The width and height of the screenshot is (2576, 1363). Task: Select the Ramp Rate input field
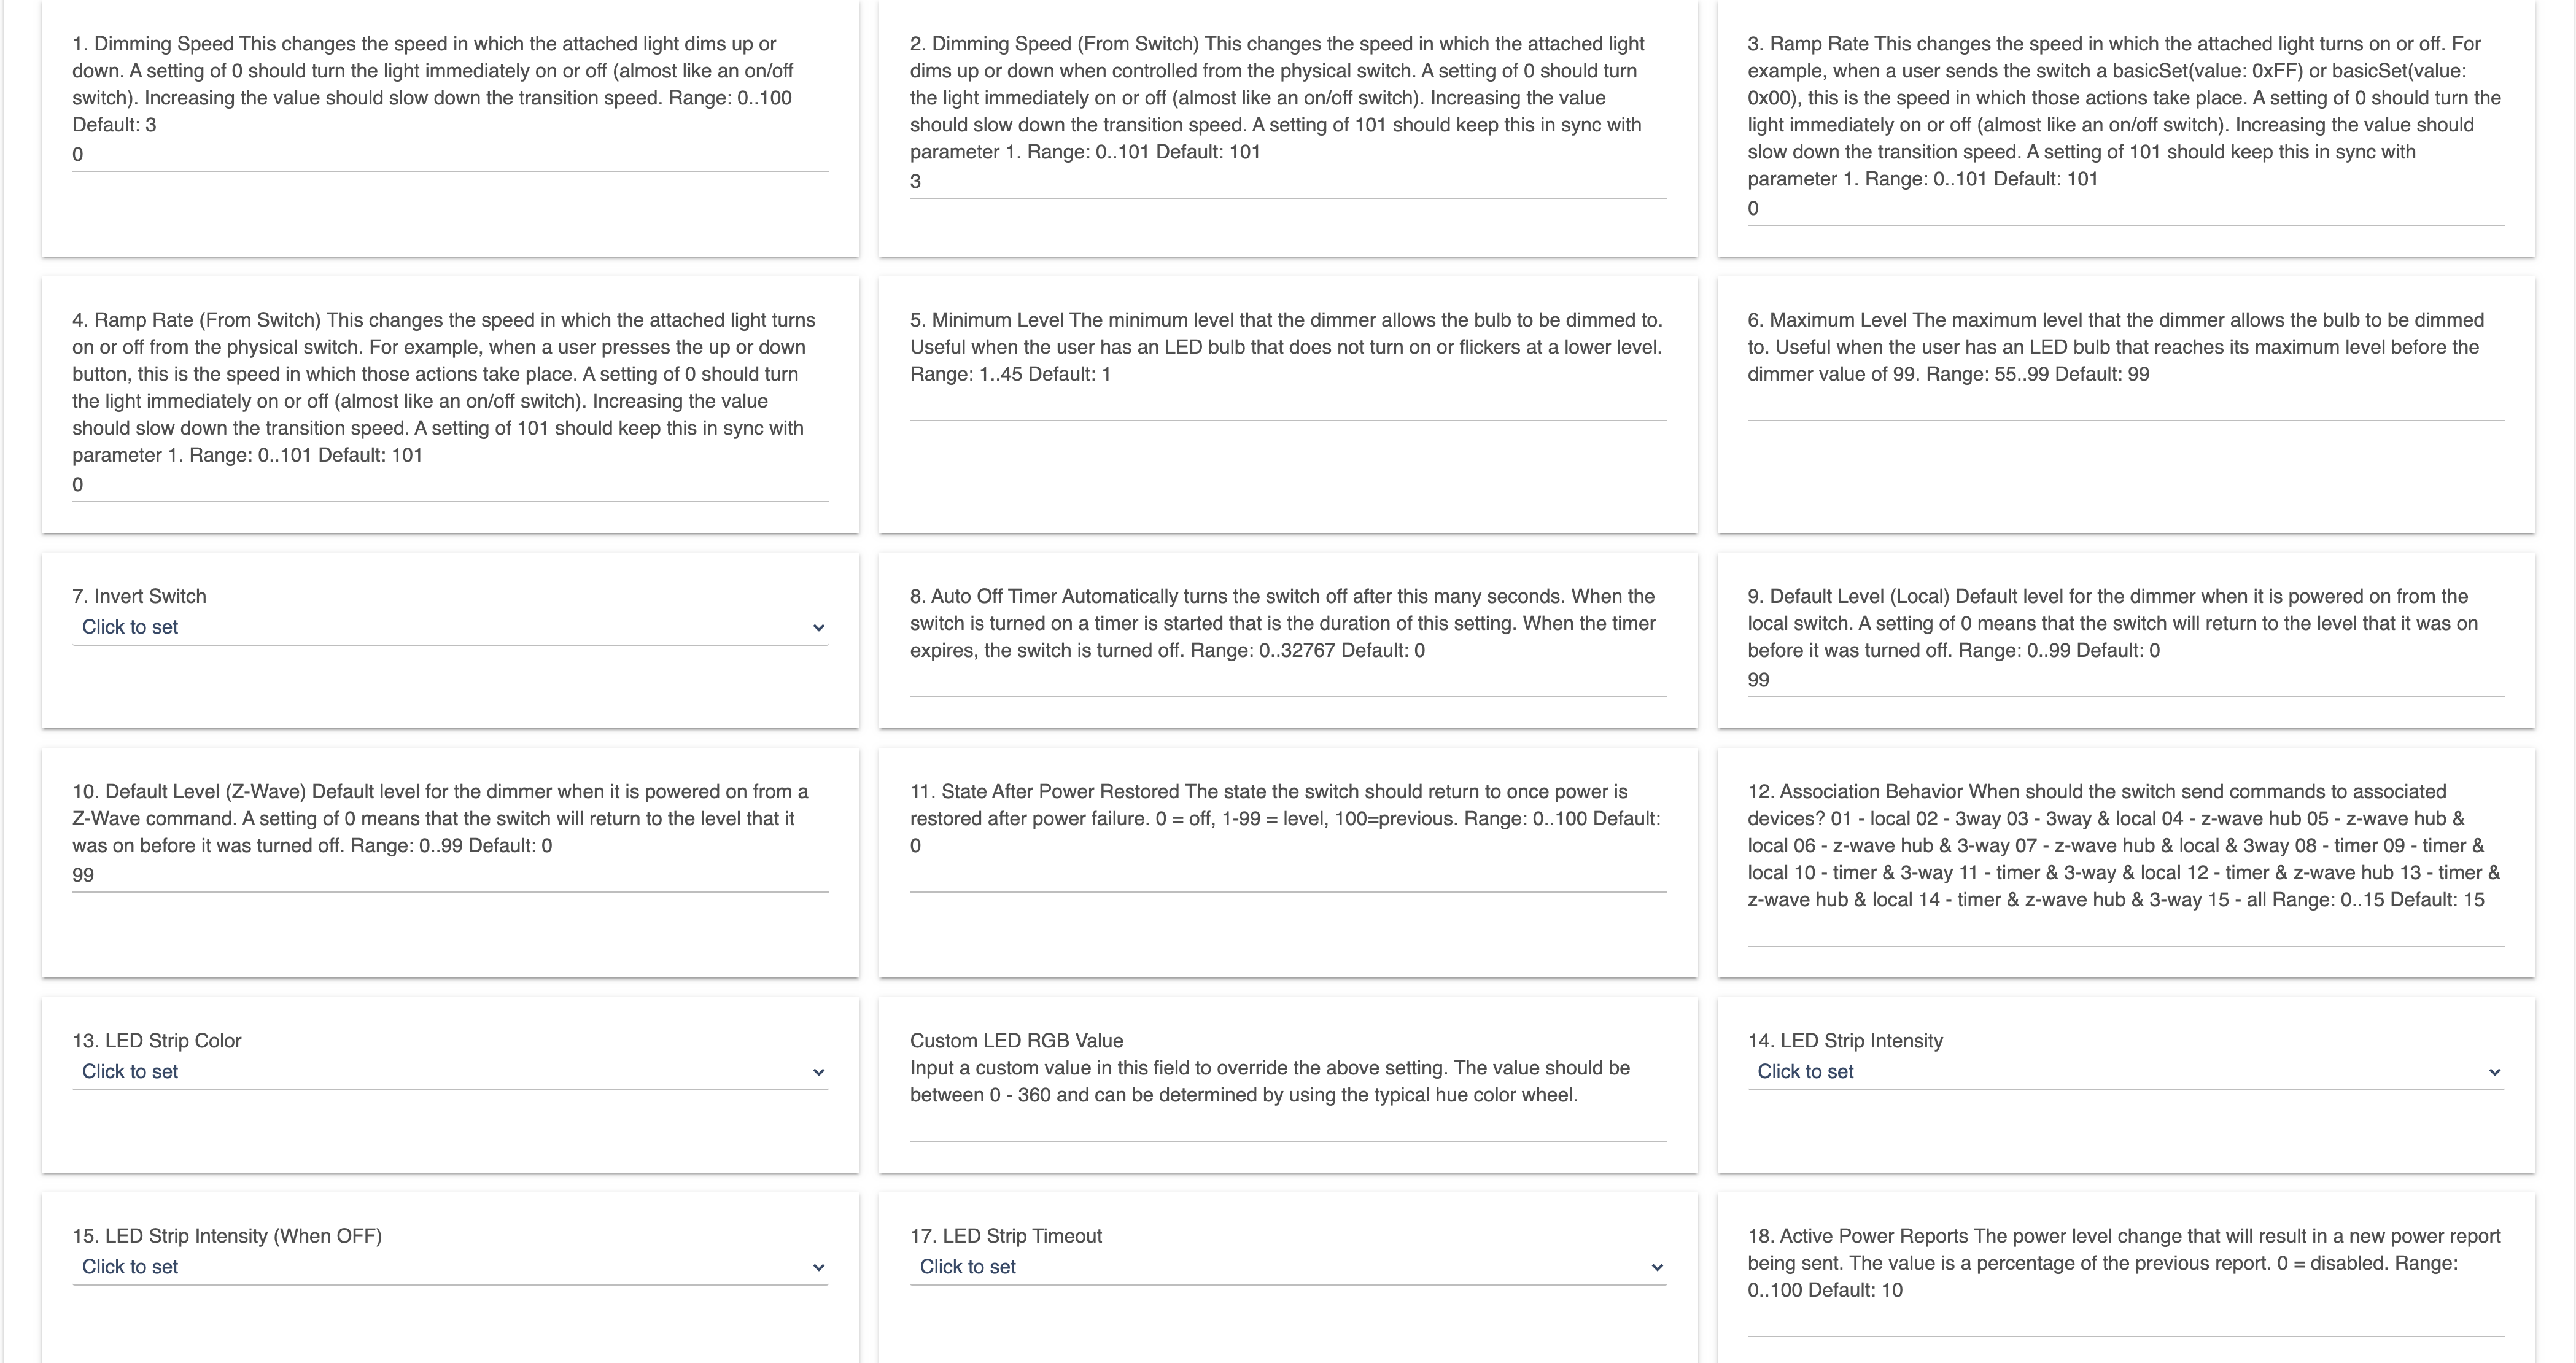click(x=2125, y=209)
